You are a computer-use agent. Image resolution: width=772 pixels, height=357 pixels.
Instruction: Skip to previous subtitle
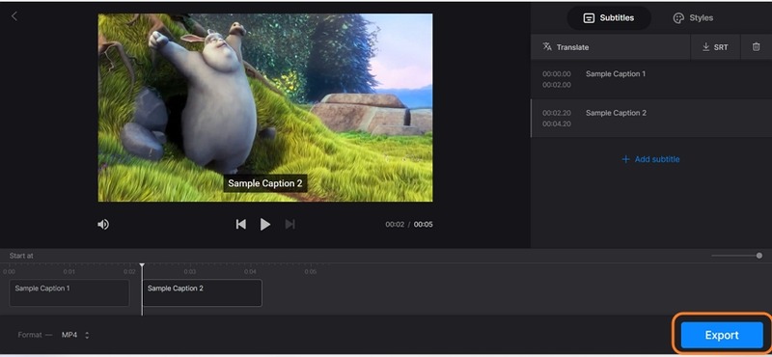coord(240,225)
